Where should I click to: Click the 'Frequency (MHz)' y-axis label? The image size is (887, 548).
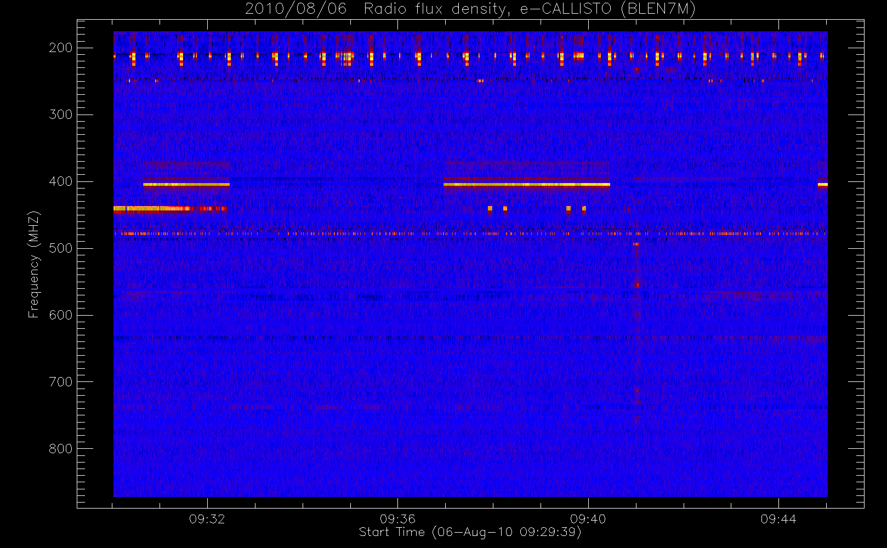coord(34,264)
